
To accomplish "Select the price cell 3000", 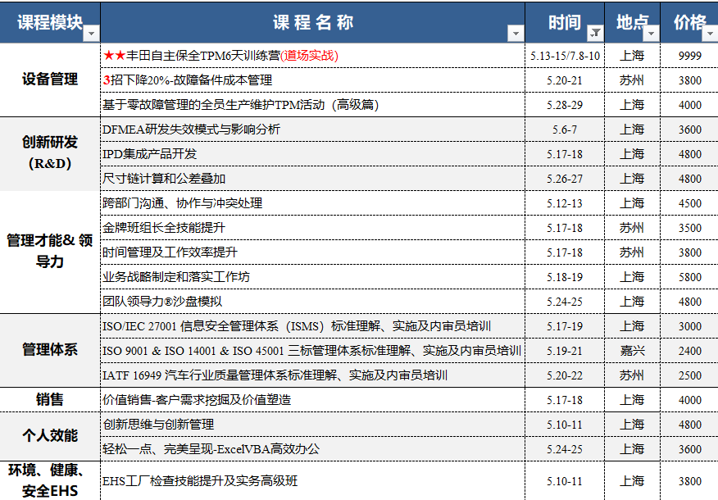I will pos(689,326).
